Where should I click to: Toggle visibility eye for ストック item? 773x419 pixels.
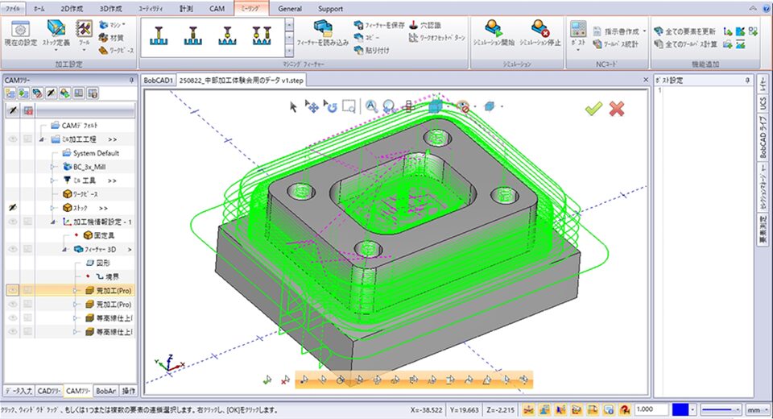[x=13, y=208]
